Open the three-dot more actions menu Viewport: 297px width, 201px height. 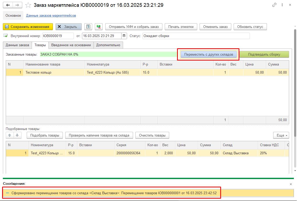(x=282, y=5)
